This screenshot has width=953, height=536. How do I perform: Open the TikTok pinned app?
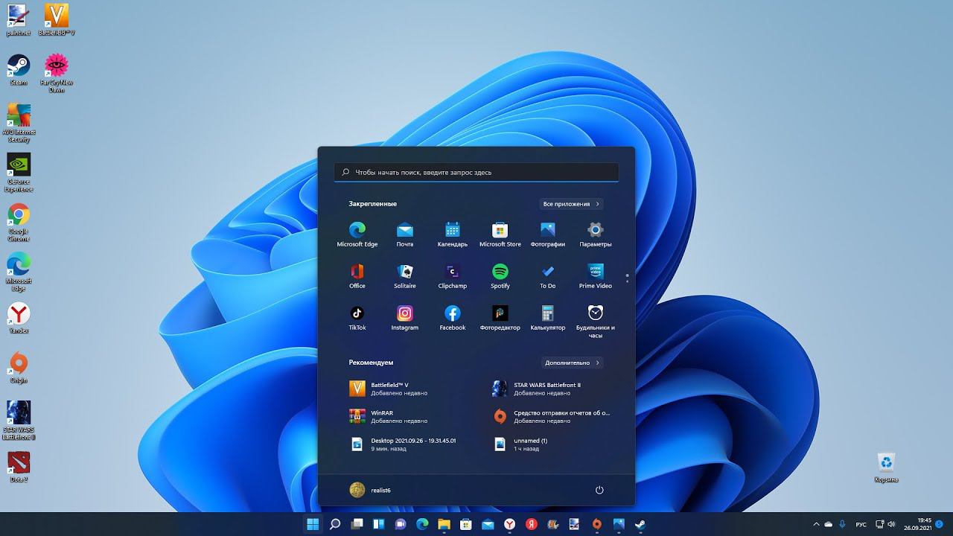(357, 317)
